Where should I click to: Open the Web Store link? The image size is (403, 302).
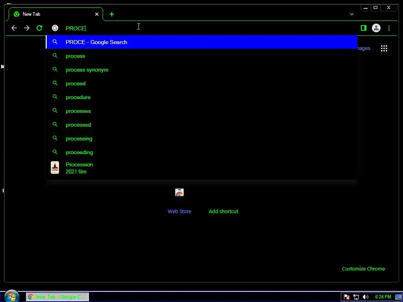pyautogui.click(x=179, y=211)
